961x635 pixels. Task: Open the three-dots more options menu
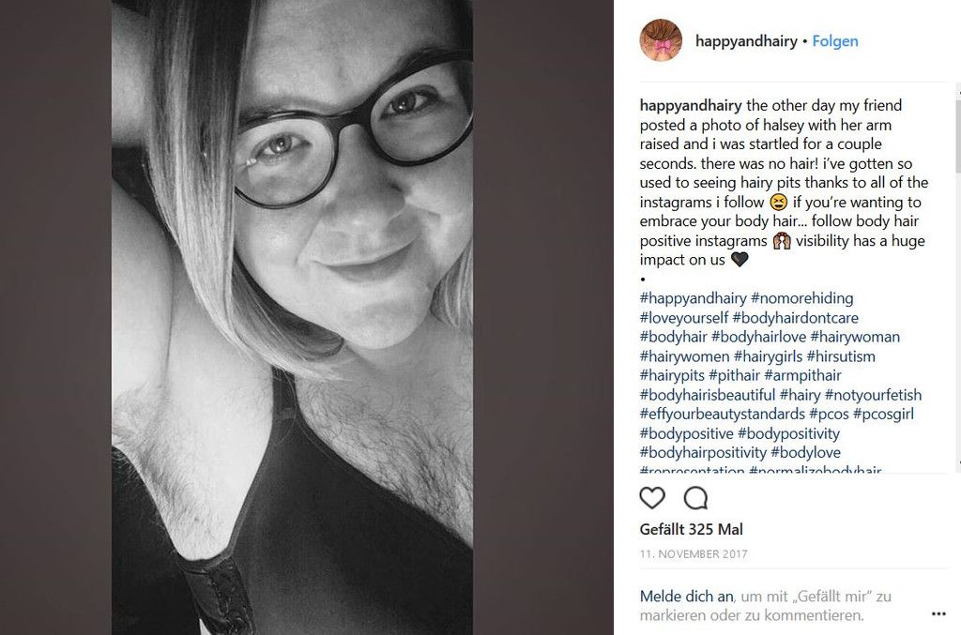pos(938,613)
